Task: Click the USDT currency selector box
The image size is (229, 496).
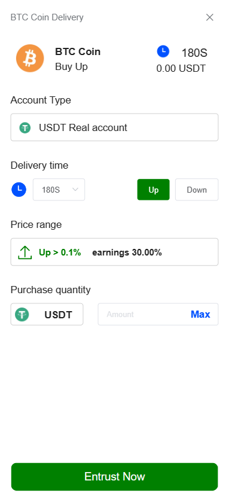Action: (x=47, y=315)
